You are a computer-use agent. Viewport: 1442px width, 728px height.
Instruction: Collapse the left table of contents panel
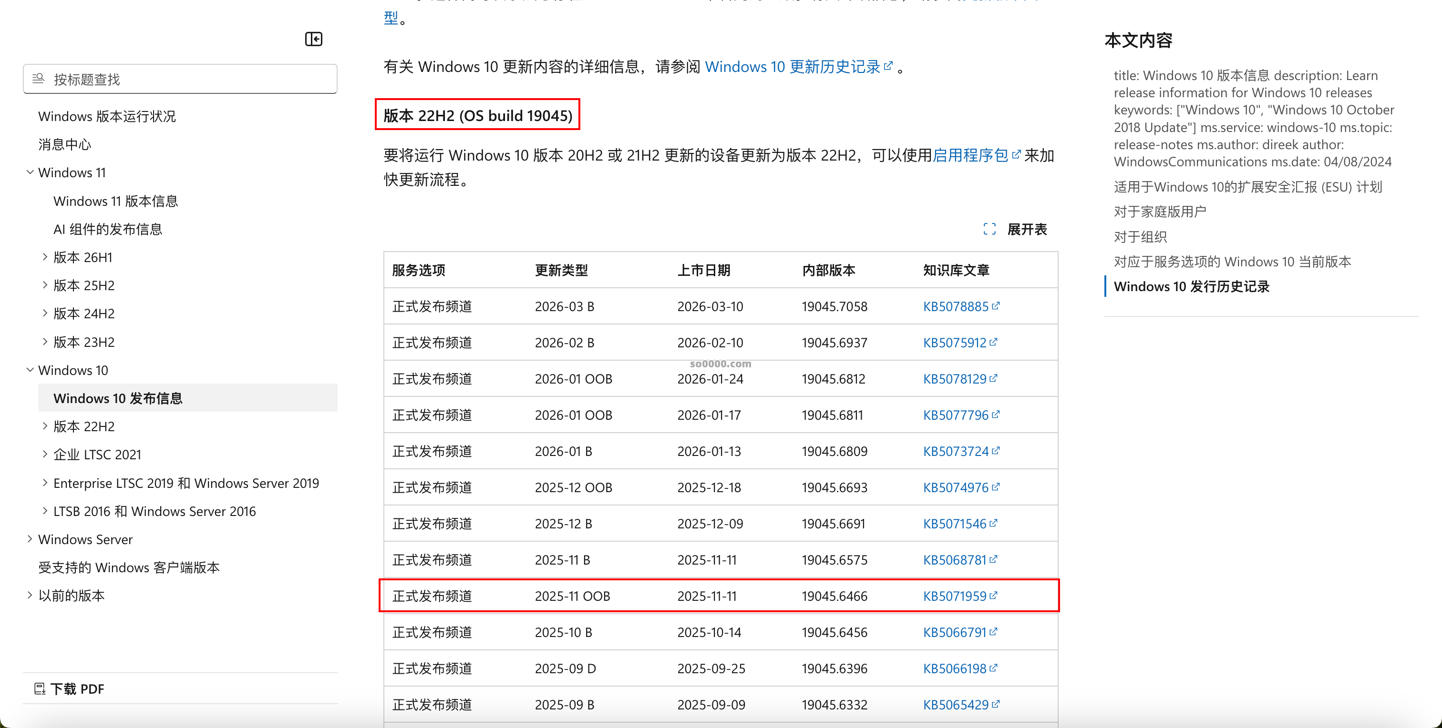click(x=313, y=39)
